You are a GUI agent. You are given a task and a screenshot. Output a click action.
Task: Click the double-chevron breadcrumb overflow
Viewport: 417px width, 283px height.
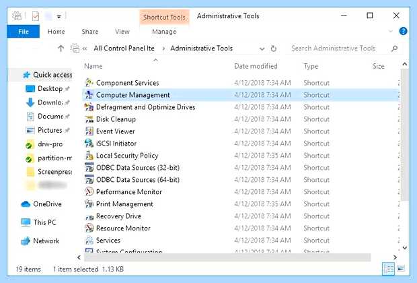tap(85, 49)
